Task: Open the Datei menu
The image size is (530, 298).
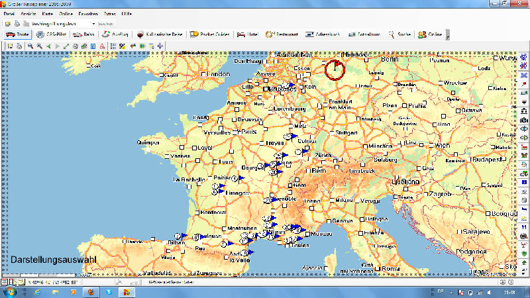Action: click(x=9, y=13)
